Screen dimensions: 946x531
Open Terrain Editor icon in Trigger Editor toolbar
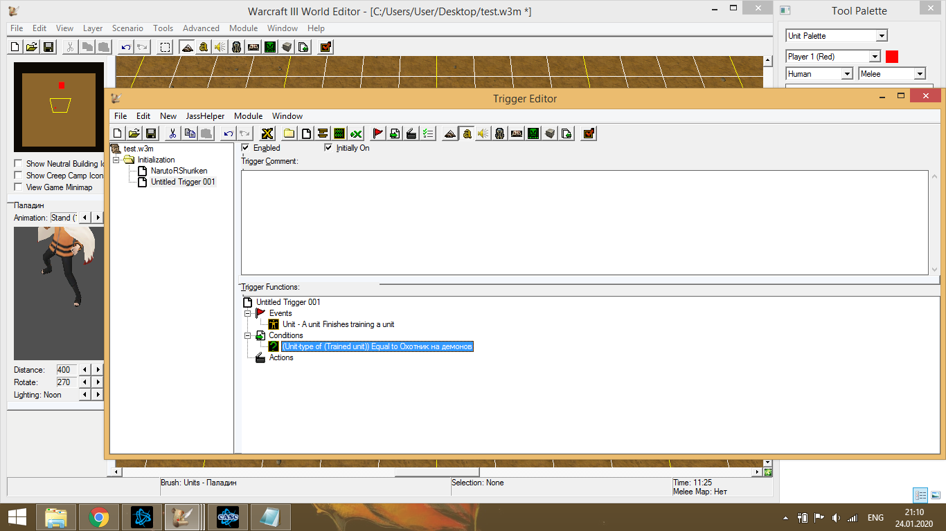(x=449, y=133)
